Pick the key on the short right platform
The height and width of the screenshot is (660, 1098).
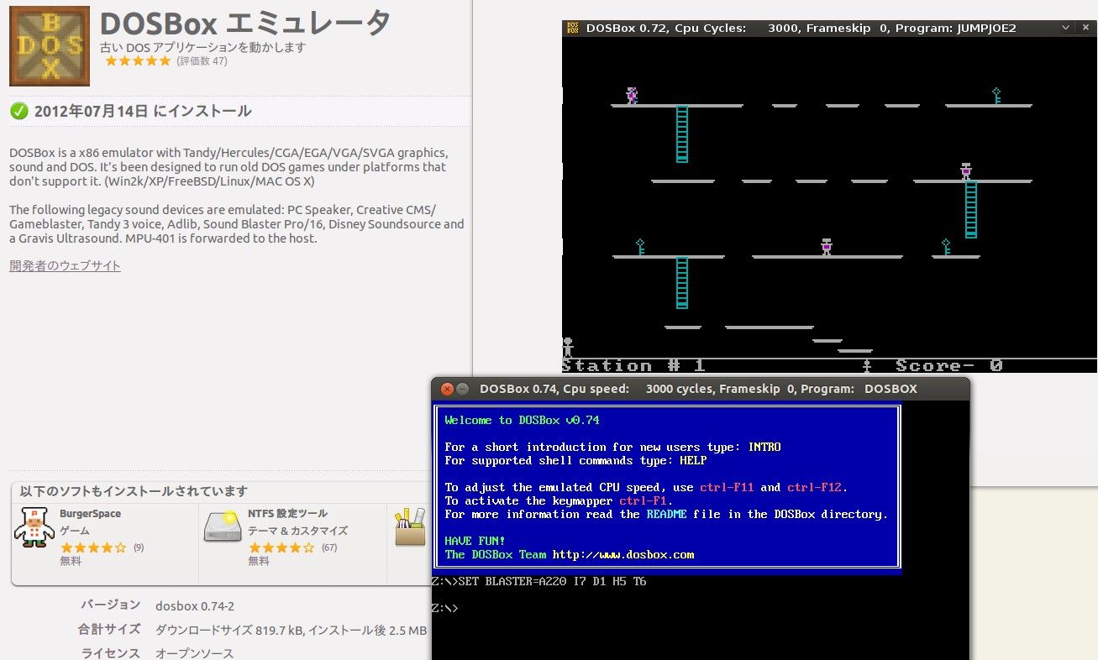946,247
